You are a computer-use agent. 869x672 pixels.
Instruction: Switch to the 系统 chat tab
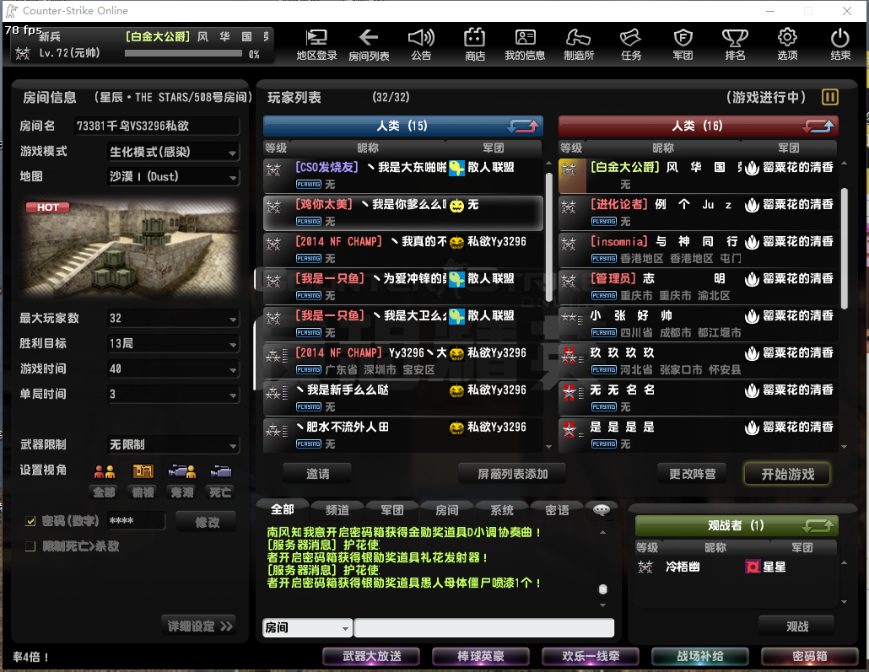pyautogui.click(x=501, y=509)
